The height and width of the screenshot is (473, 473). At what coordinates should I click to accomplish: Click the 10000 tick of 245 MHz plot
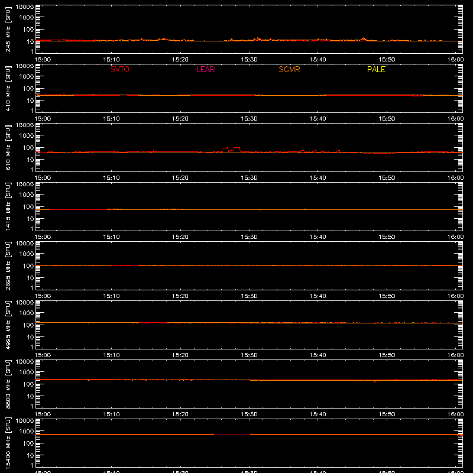click(x=25, y=7)
